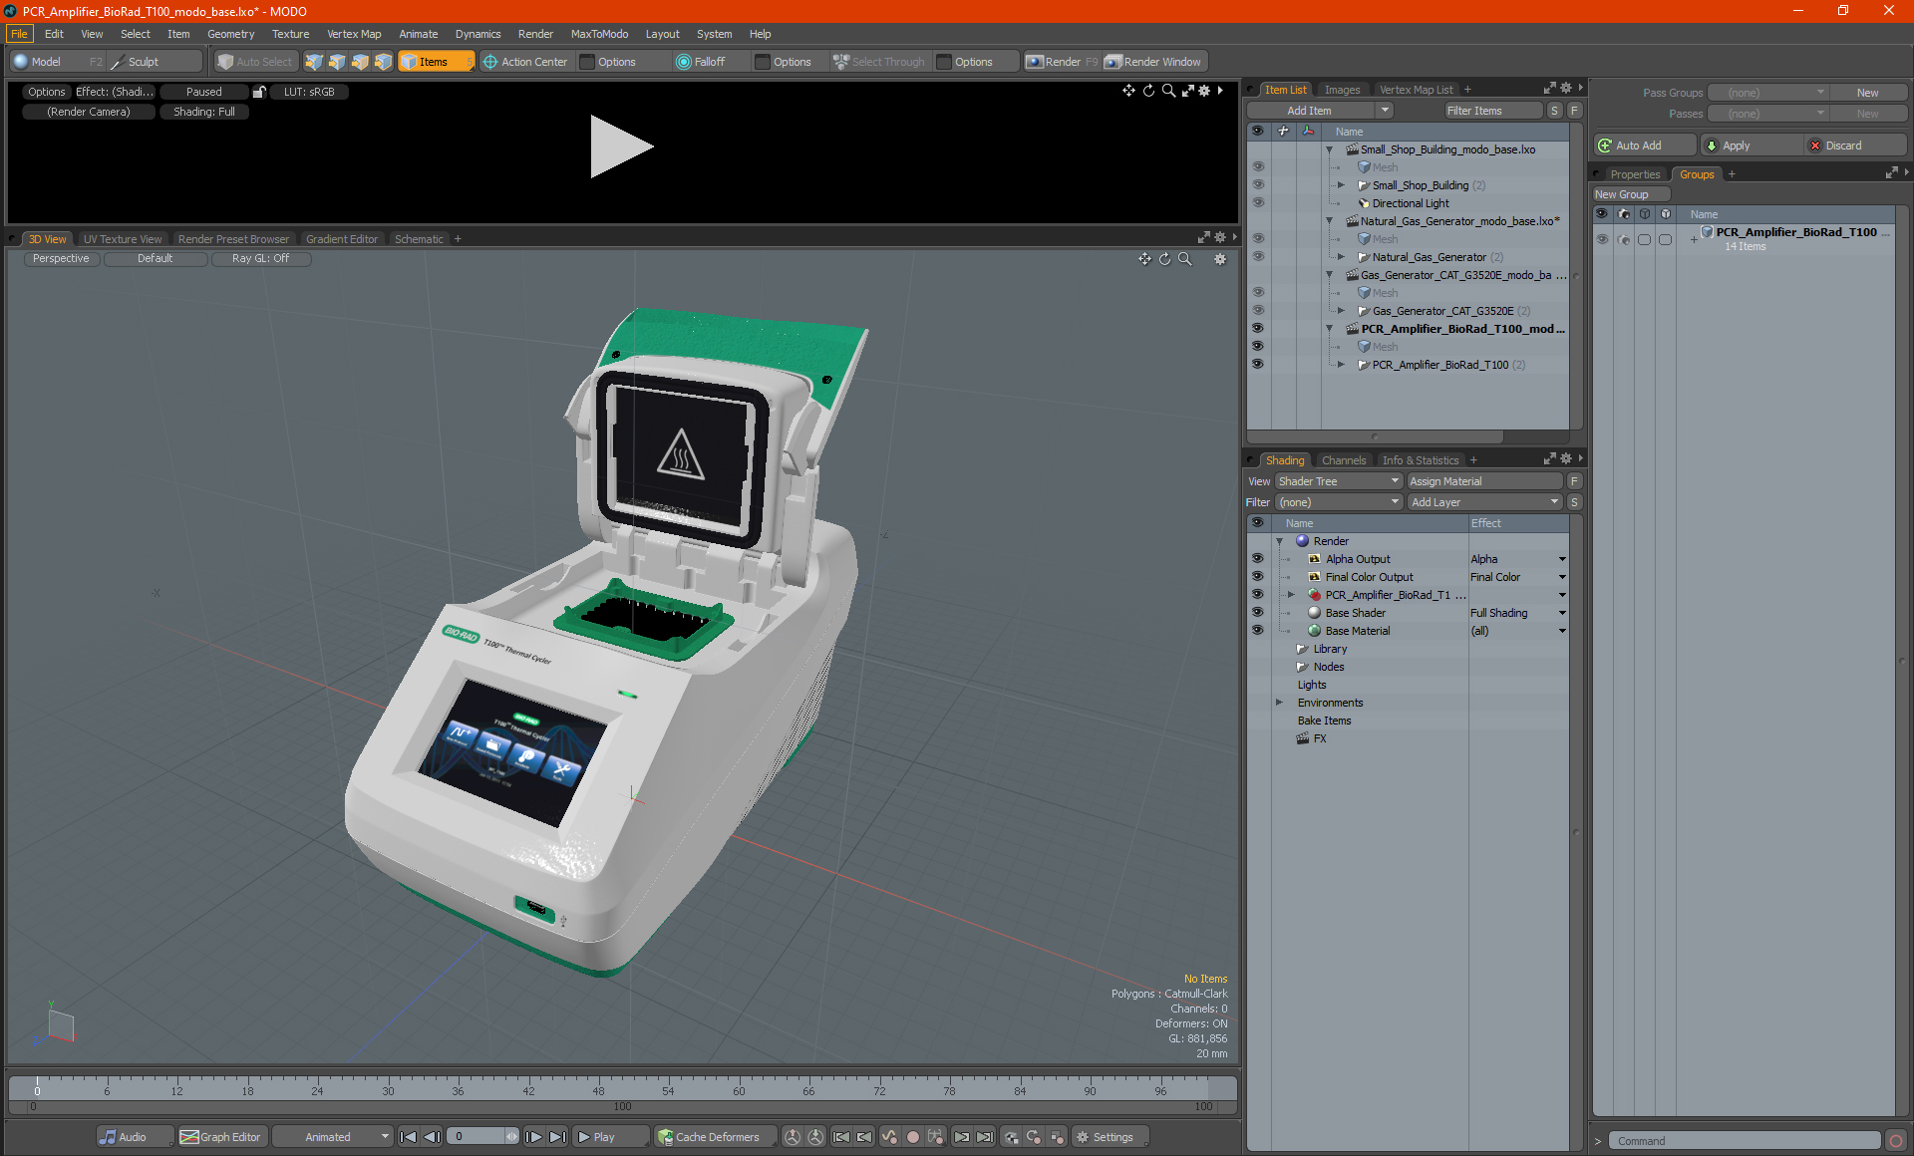Step to previous frame
1914x1156 pixels.
tap(432, 1137)
